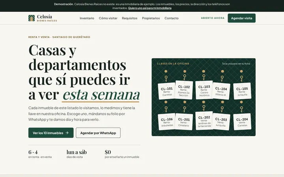Screen dimensions: 284x177
Task: Open key tag CL-106 Arboledas
Action: point(167,122)
